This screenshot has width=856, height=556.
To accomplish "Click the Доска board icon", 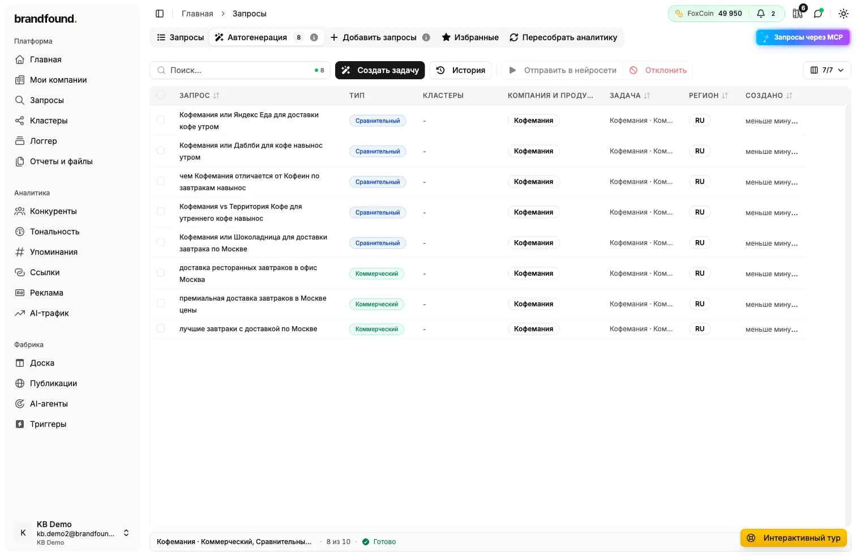I will (20, 363).
